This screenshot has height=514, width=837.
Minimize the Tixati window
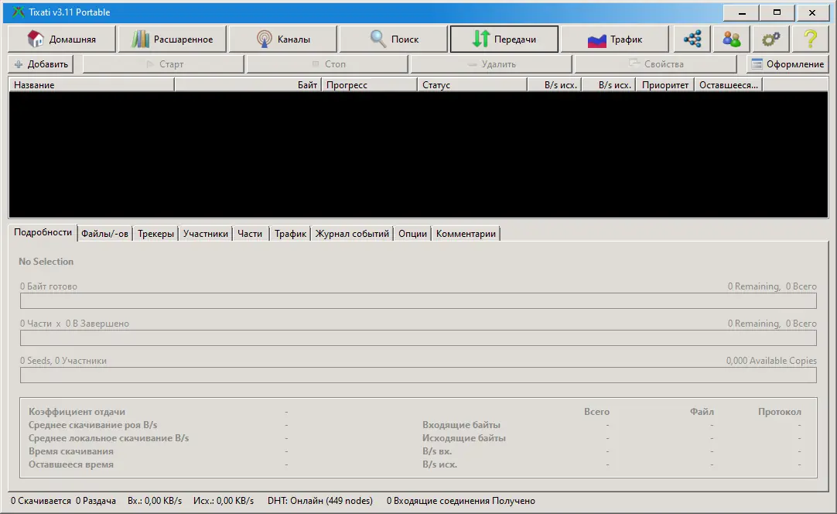pos(741,12)
